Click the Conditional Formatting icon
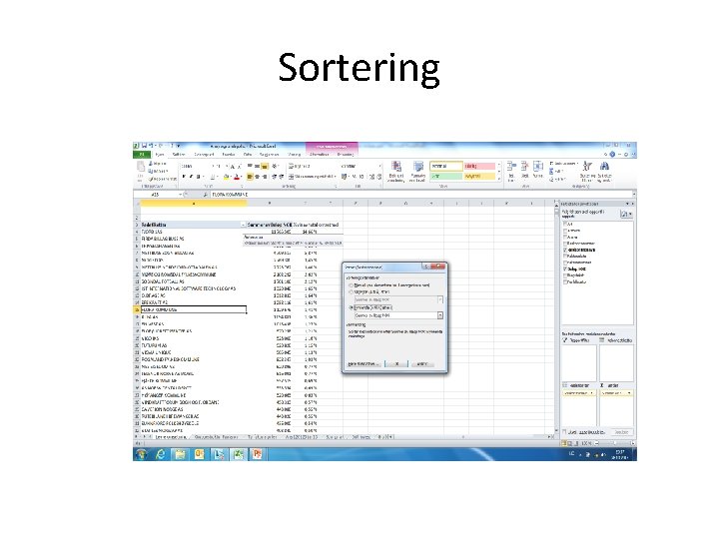The image size is (719, 539). (396, 167)
